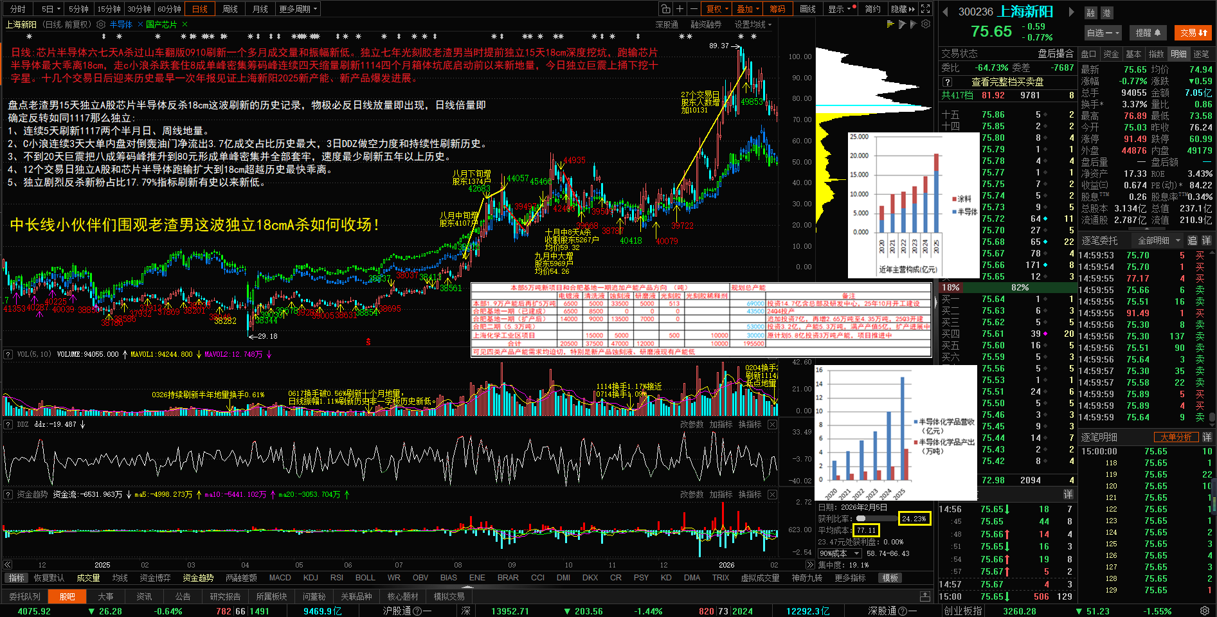1217x617 pixels.
Task: Click the chart settings gear icon
Action: point(926,24)
